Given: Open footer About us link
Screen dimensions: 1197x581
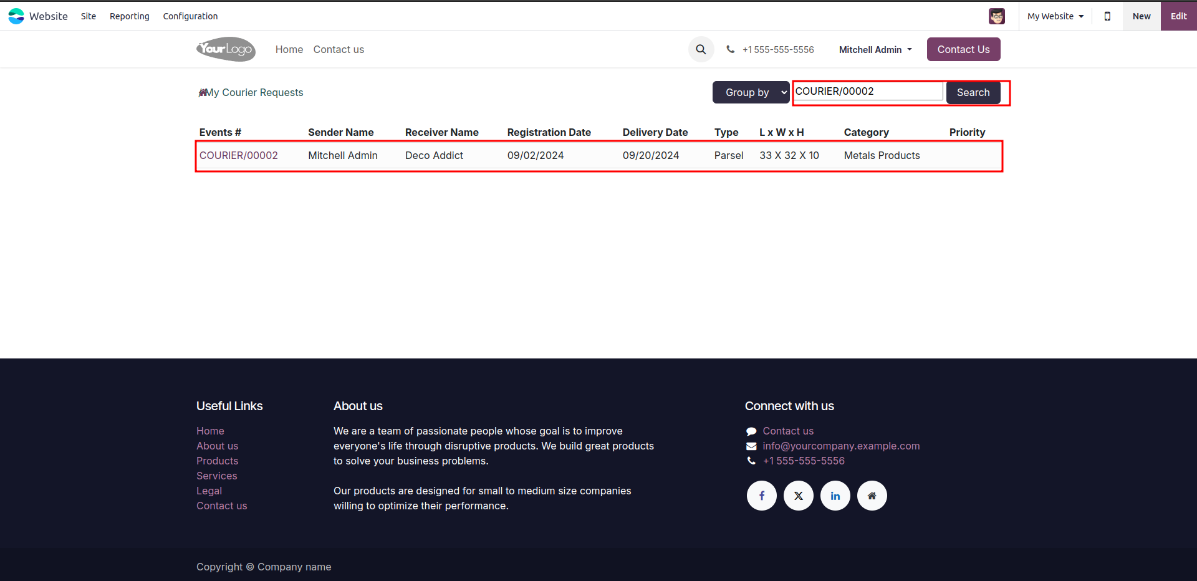Looking at the screenshot, I should click(x=217, y=446).
